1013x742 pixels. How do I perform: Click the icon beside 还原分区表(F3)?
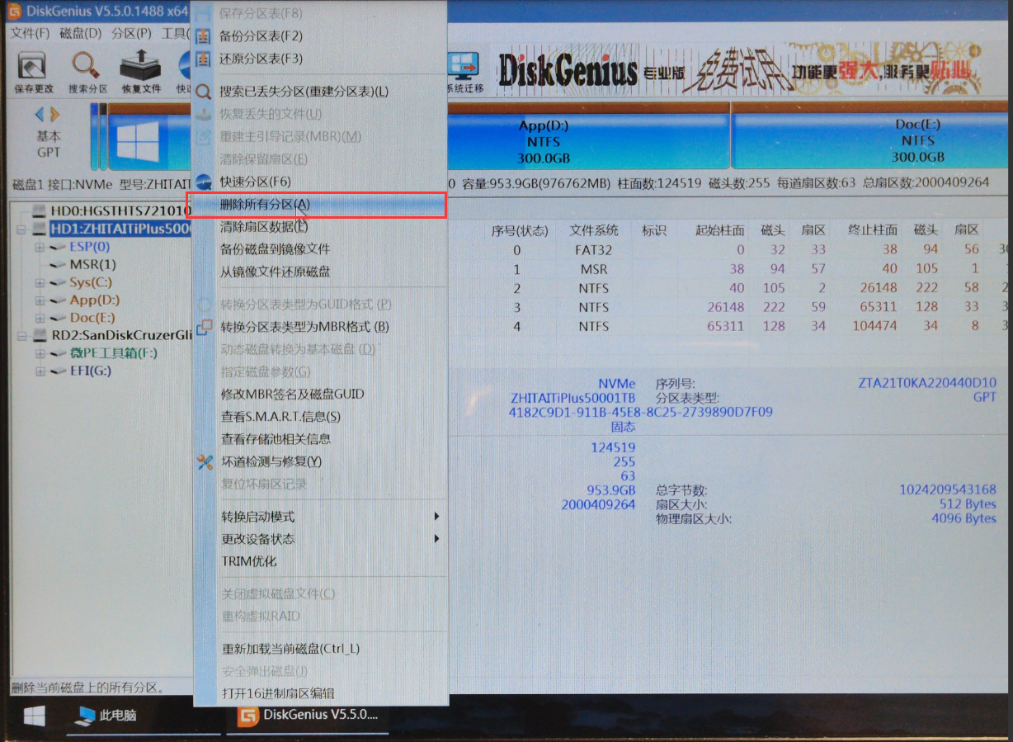point(203,59)
